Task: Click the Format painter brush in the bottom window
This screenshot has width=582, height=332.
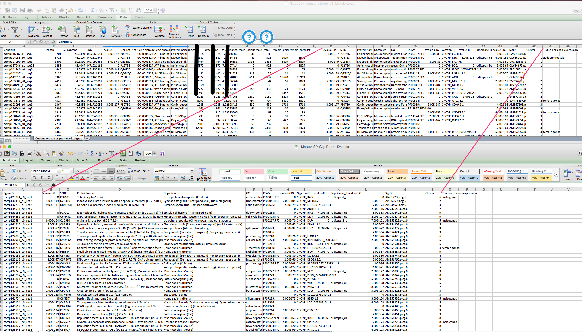Action: [61, 154]
